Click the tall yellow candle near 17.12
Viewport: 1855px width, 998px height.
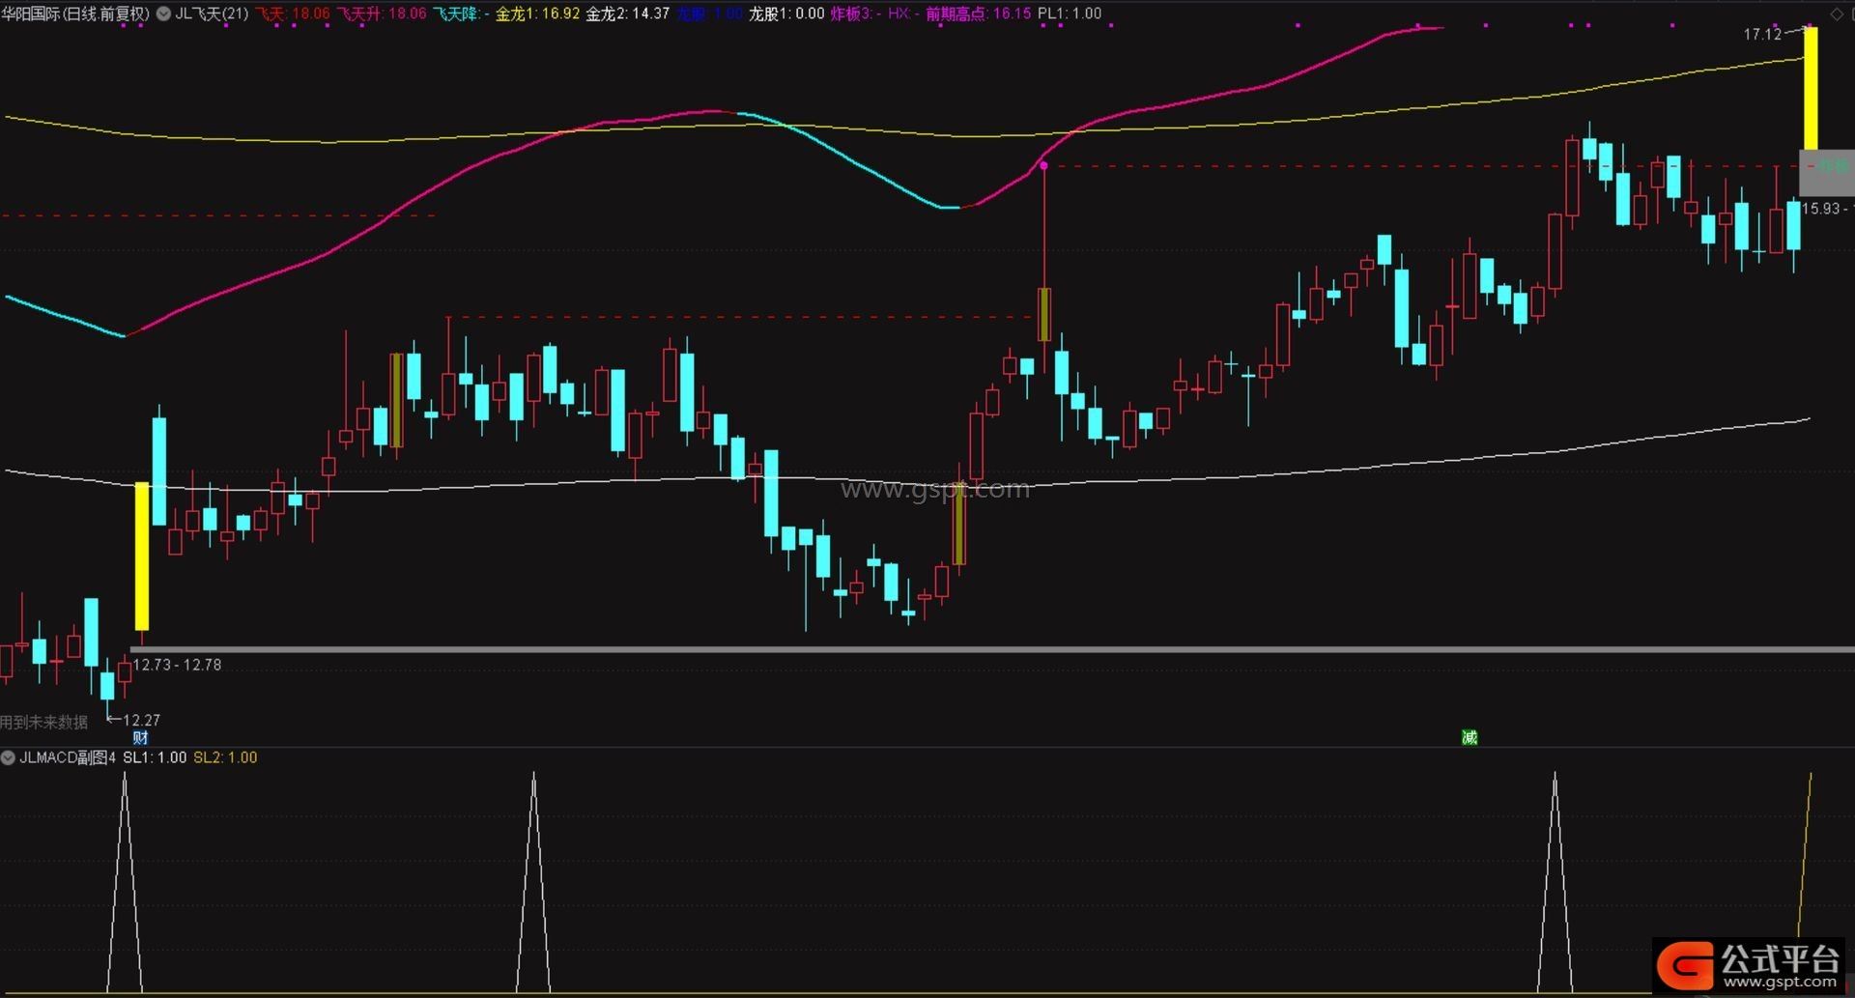point(1811,89)
